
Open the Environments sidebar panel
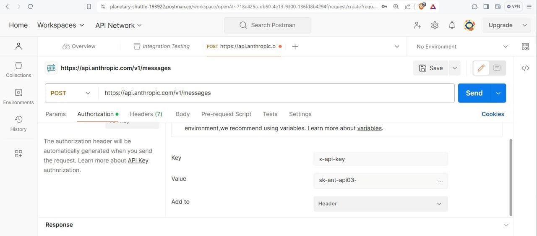(x=18, y=97)
